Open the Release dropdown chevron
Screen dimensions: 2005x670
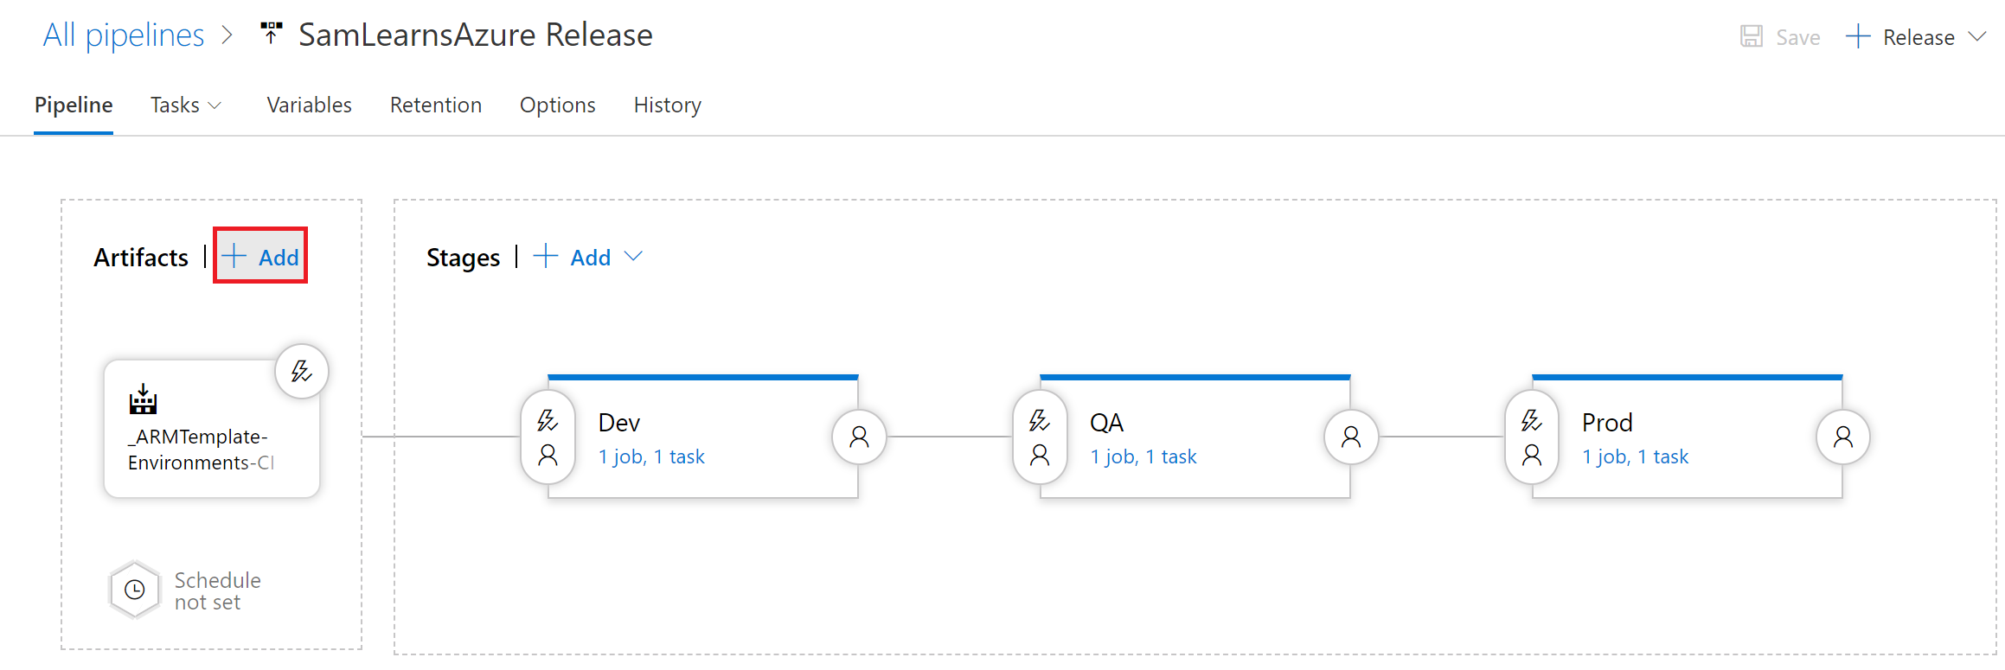pyautogui.click(x=1977, y=36)
